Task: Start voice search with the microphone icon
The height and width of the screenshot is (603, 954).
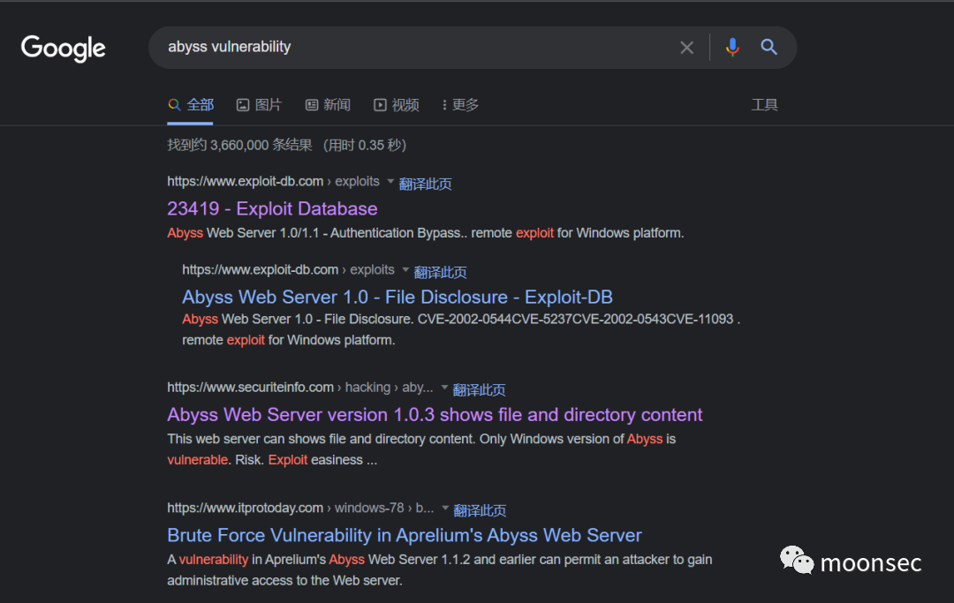Action: point(732,47)
